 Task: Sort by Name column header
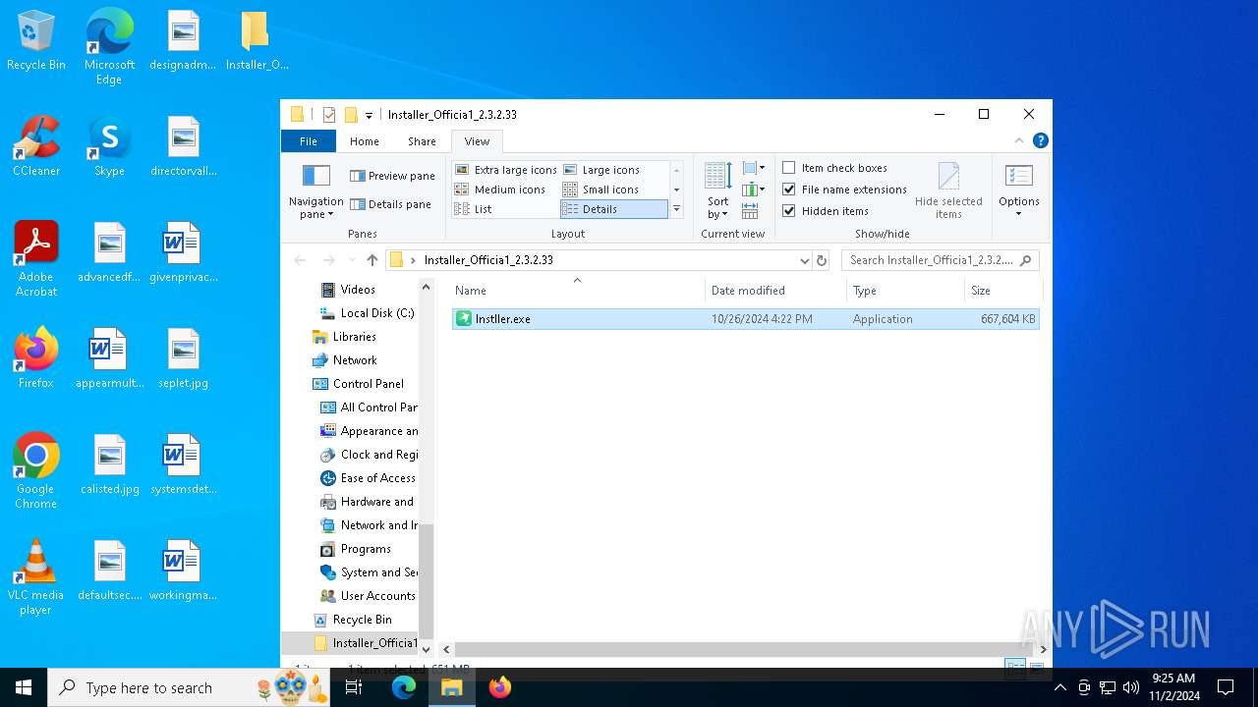pos(577,291)
